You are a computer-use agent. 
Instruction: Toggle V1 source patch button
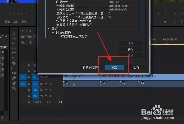(23, 77)
